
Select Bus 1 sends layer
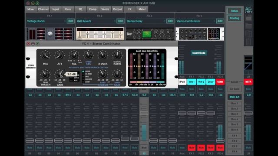[x=235, y=103]
